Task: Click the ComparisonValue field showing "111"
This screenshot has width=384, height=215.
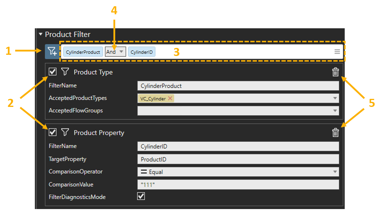Action: [238, 185]
